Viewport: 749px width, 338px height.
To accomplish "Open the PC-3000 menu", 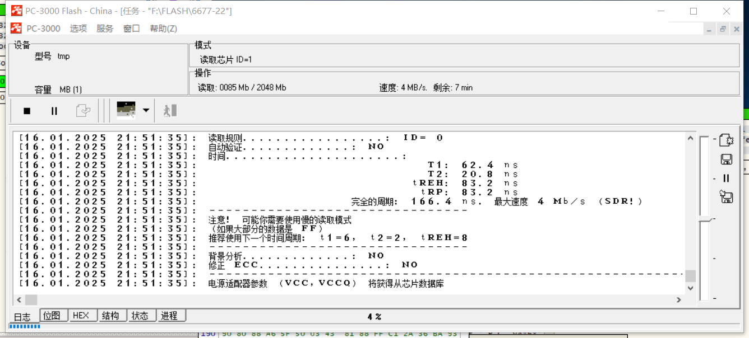I will click(x=43, y=29).
